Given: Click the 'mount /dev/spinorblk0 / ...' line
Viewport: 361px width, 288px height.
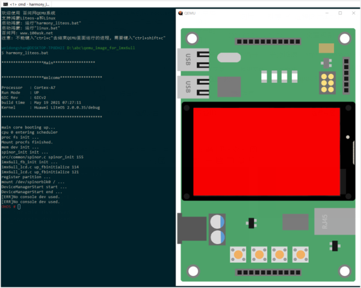Looking at the screenshot, I should (33, 182).
